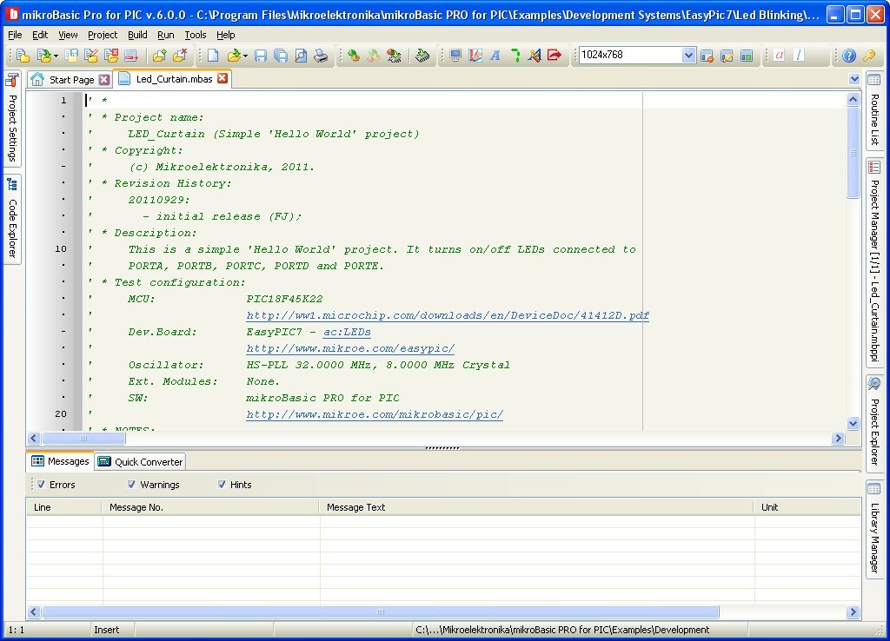The height and width of the screenshot is (641, 890).
Task: Expand the Project Settings side panel
Action: [12, 118]
